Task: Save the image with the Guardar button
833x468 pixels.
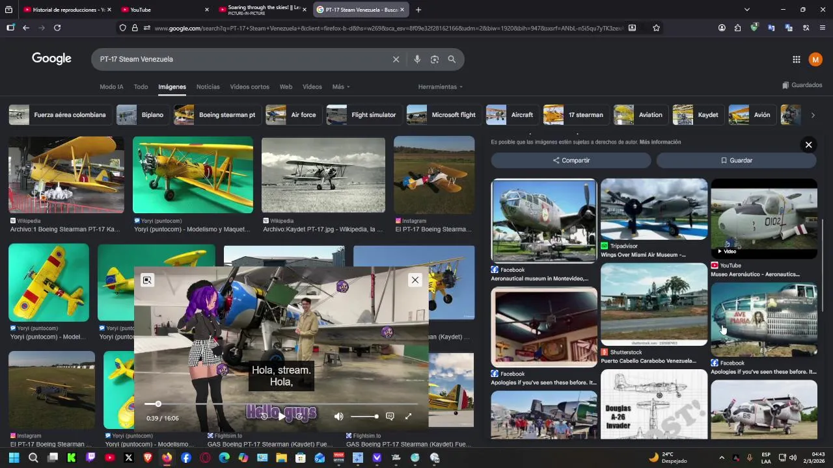Action: tap(736, 160)
